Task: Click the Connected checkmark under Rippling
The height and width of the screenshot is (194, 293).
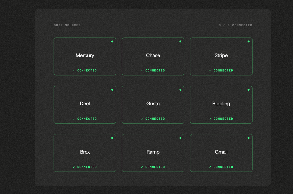Action: [210, 119]
